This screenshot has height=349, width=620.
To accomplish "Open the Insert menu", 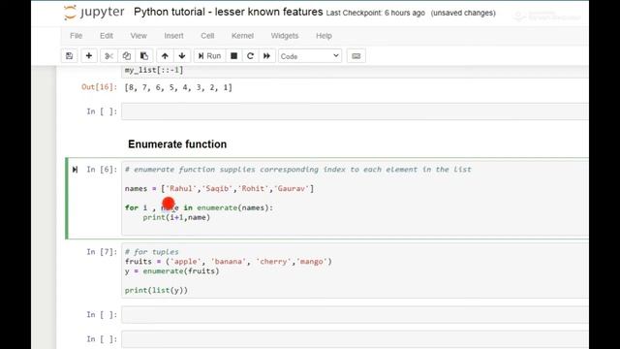I will (173, 36).
